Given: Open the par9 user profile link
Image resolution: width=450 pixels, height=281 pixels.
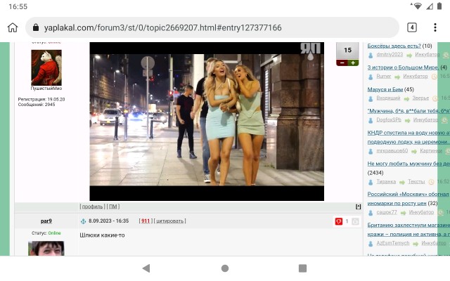Looking at the screenshot, I should [x=46, y=221].
